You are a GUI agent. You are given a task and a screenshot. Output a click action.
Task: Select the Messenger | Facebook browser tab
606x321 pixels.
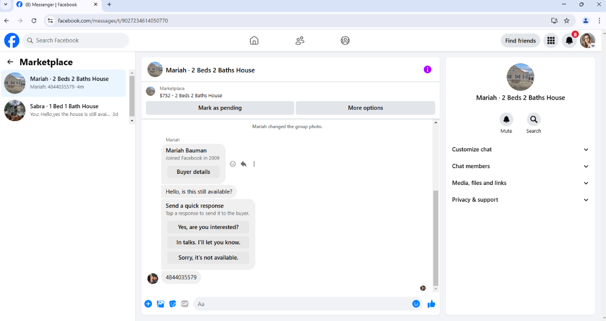coord(57,5)
